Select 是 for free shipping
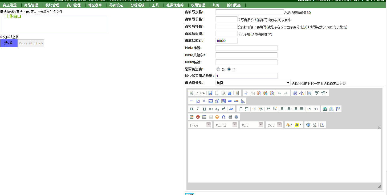The image size is (387, 195). 218,69
